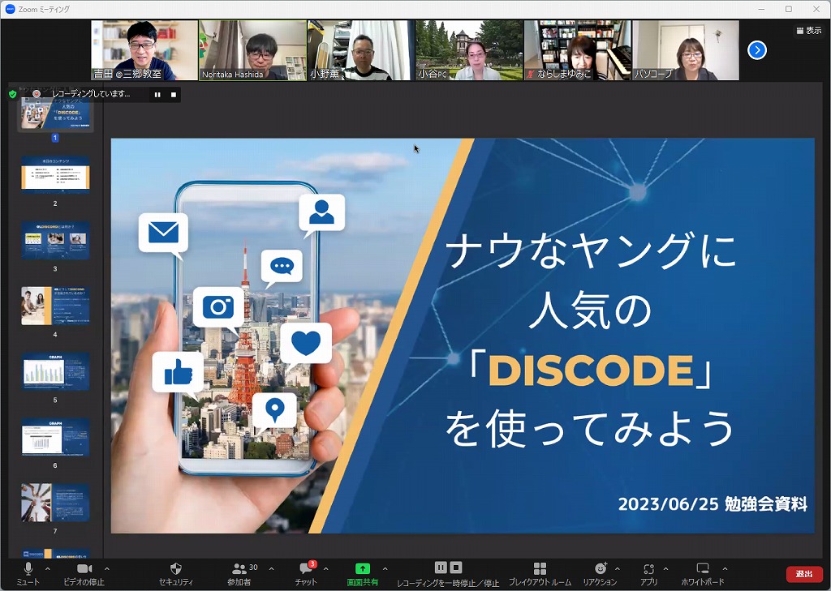
Task: Open the Participants (参加者) panel
Action: tap(239, 569)
